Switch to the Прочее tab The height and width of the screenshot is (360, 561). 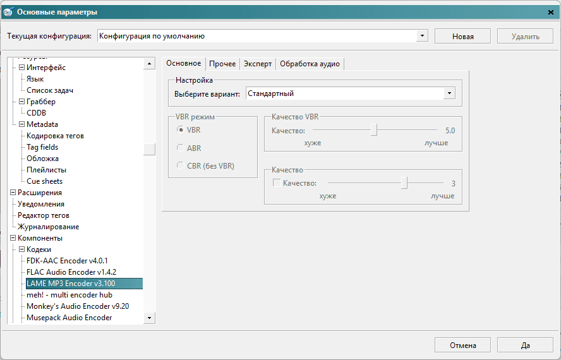click(x=222, y=64)
